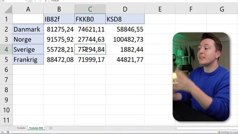The width and height of the screenshot is (238, 134).
Task: Click cell containing IB82f
Action: [x=59, y=19]
